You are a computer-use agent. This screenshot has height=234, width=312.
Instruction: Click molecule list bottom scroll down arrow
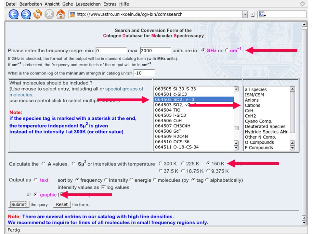tap(236, 148)
